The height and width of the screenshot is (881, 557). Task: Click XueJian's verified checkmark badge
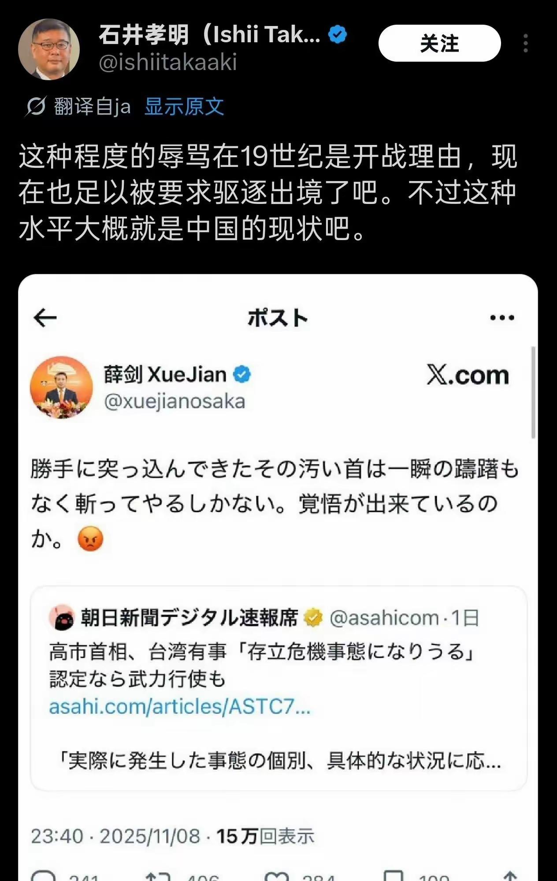click(241, 374)
